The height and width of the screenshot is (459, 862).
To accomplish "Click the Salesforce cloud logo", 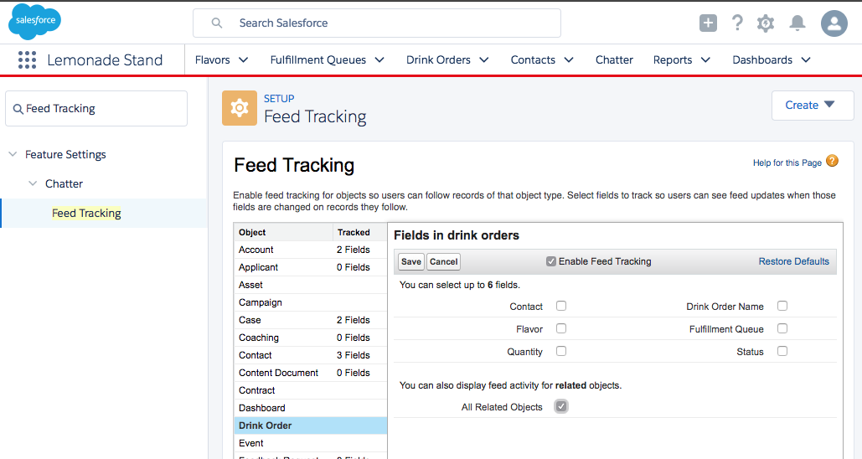I will 34,22.
